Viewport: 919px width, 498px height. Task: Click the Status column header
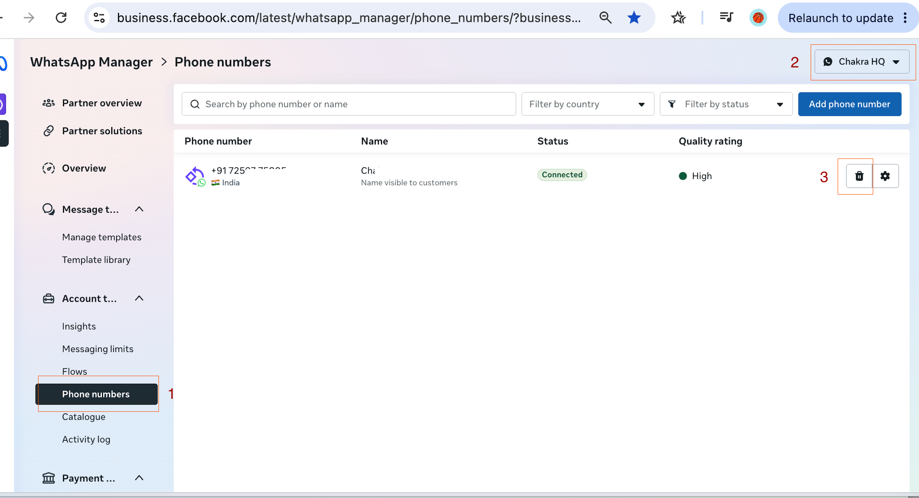[553, 141]
